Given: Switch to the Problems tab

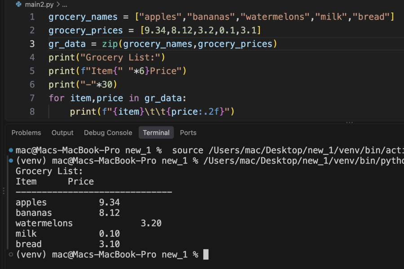Looking at the screenshot, I should pos(26,133).
